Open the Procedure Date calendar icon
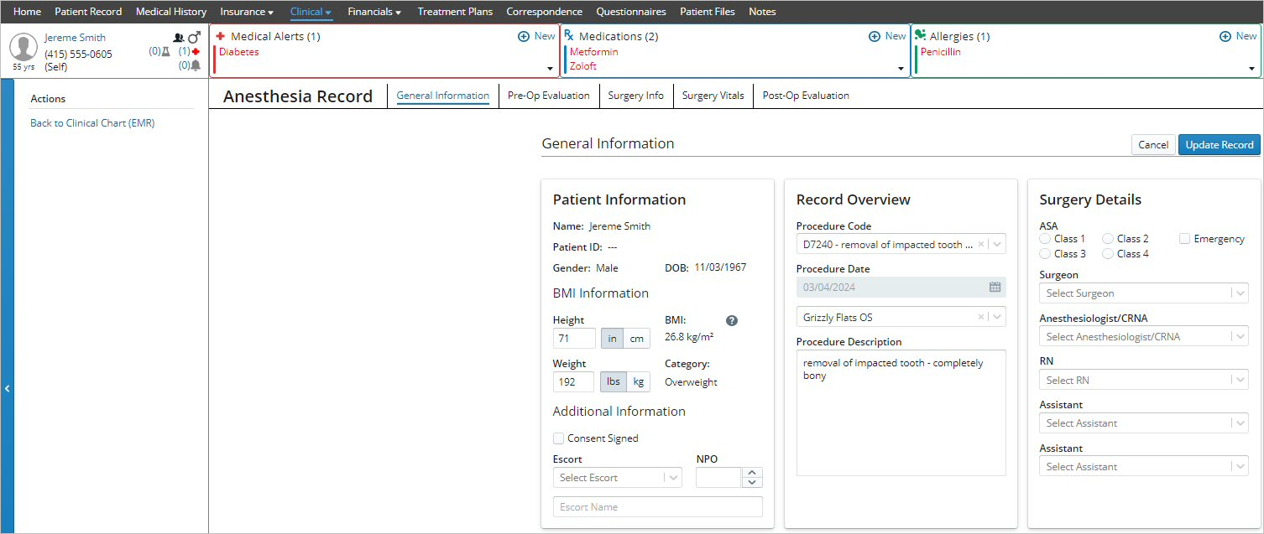 pyautogui.click(x=995, y=288)
